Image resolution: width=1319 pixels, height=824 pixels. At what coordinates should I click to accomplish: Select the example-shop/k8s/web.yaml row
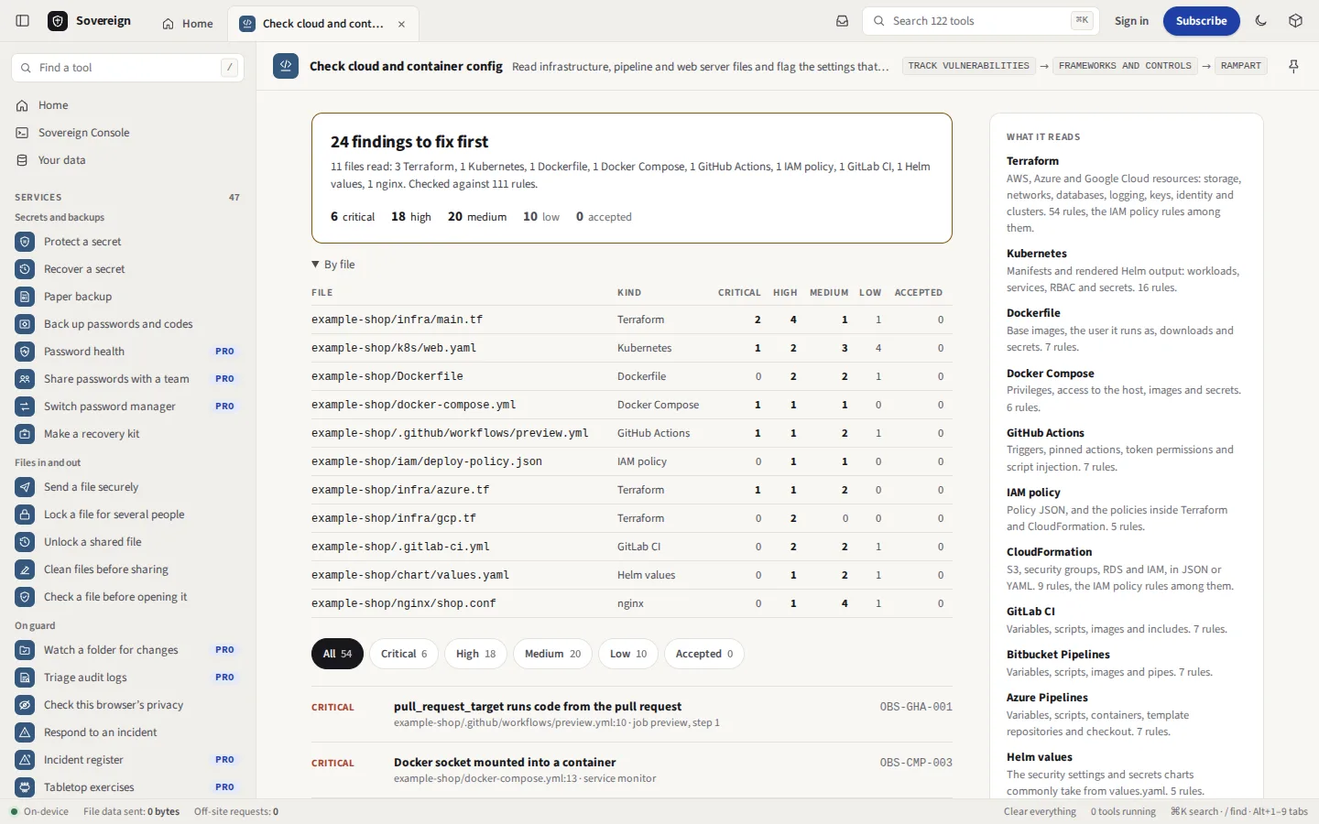coord(631,348)
